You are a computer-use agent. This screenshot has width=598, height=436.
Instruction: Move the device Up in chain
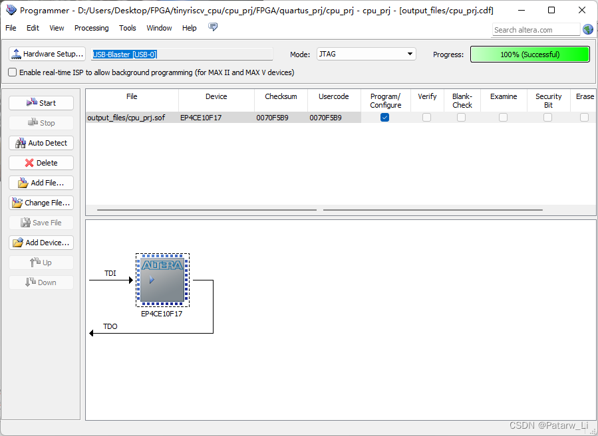[x=41, y=263]
